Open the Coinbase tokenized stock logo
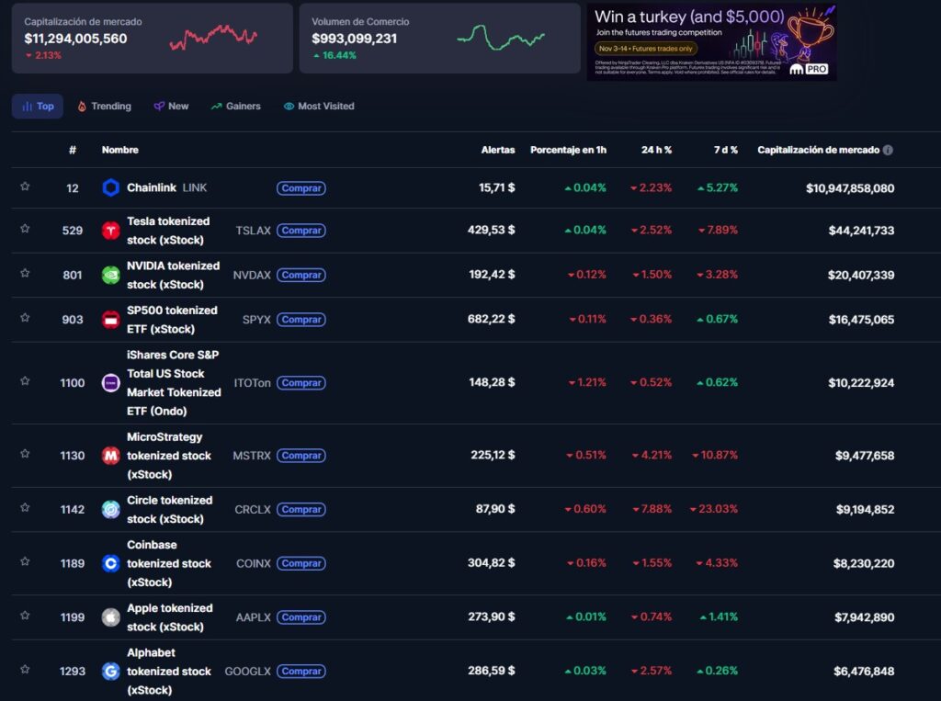The image size is (941, 701). pyautogui.click(x=110, y=563)
